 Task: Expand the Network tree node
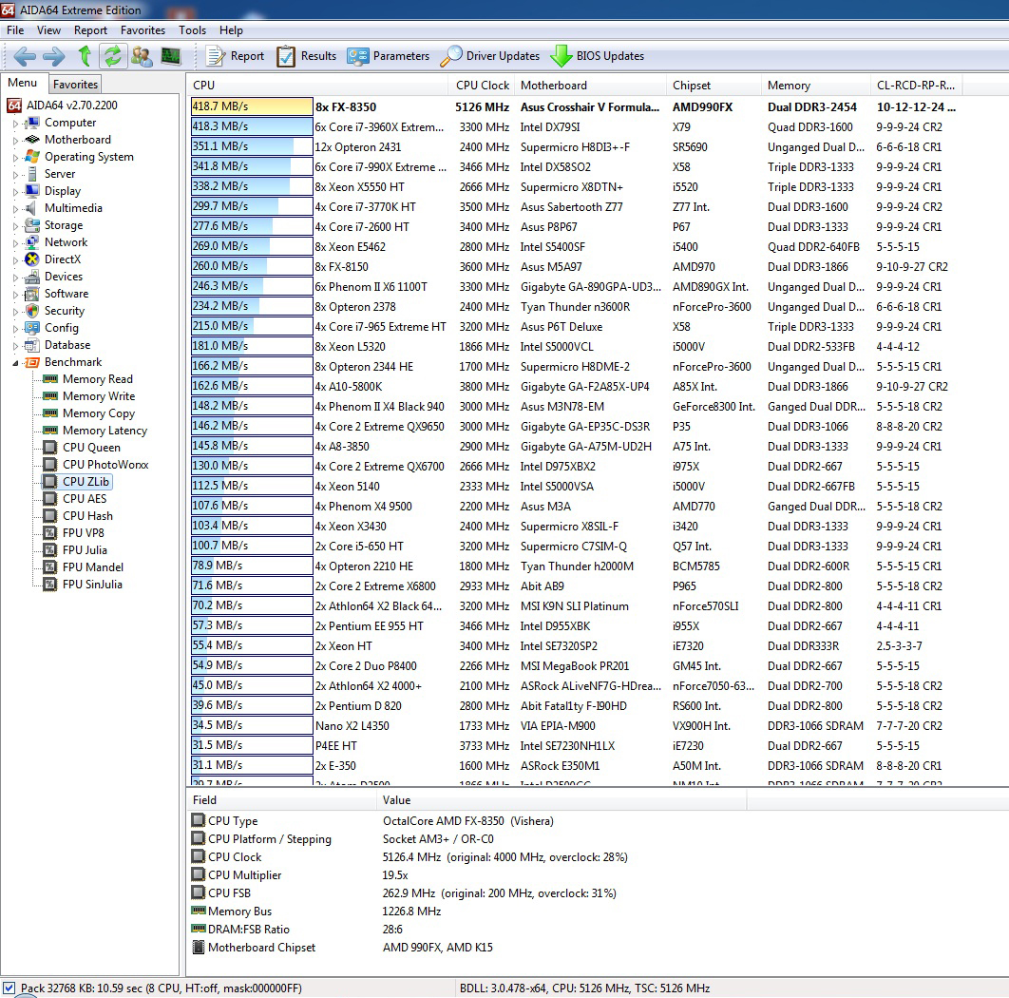coord(15,242)
